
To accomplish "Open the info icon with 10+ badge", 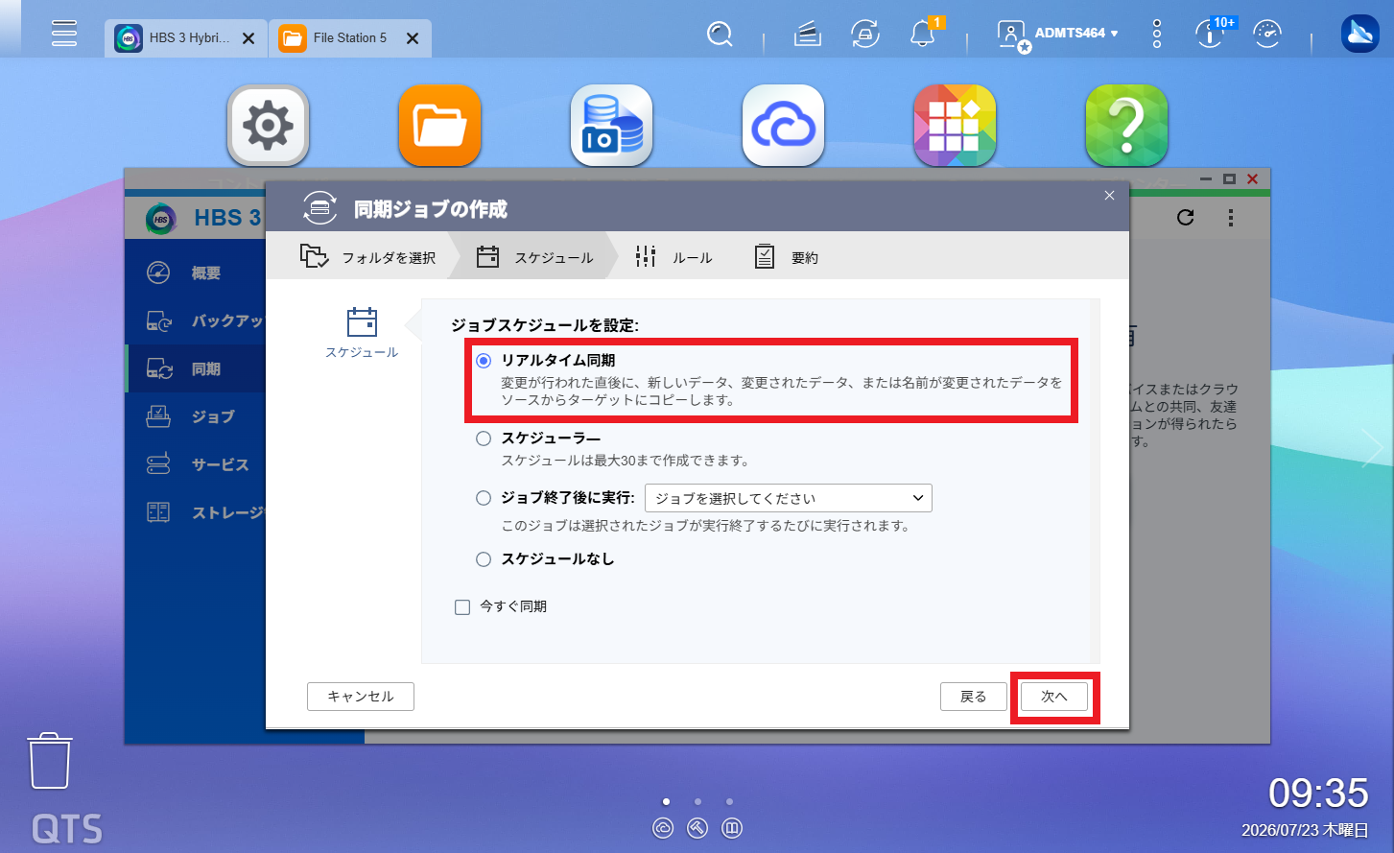I will coord(1211,34).
